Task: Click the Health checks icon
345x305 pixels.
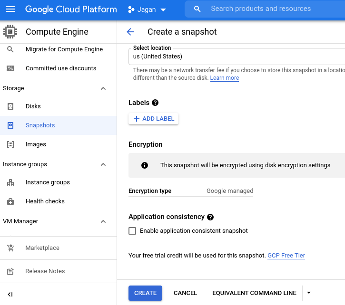Action: click(10, 201)
